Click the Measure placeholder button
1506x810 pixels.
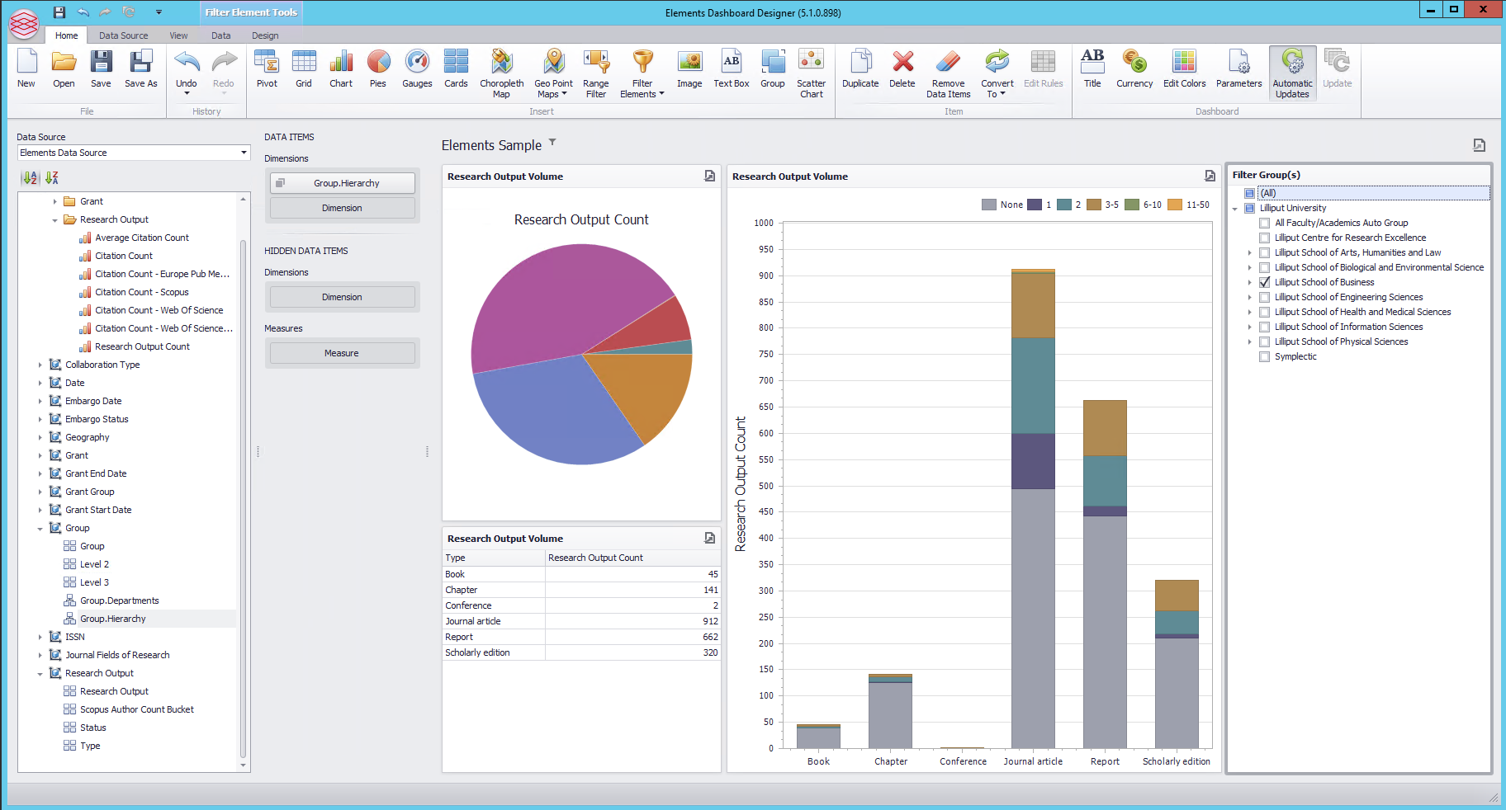[x=342, y=353]
